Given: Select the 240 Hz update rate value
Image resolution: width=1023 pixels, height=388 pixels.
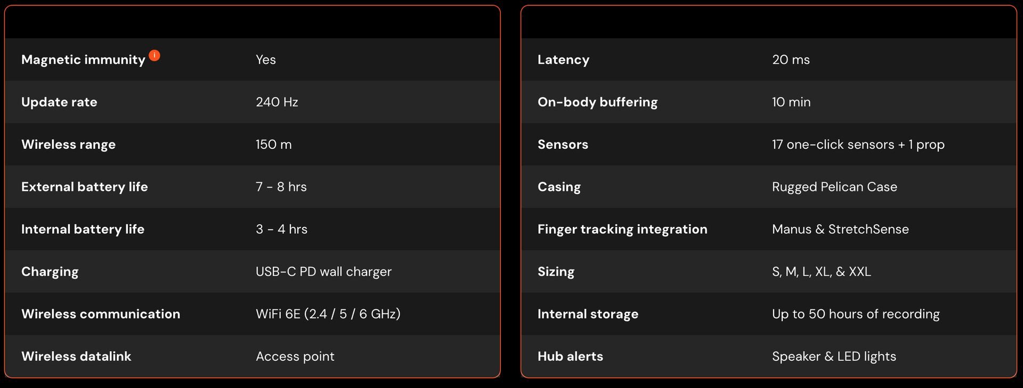Looking at the screenshot, I should tap(277, 102).
